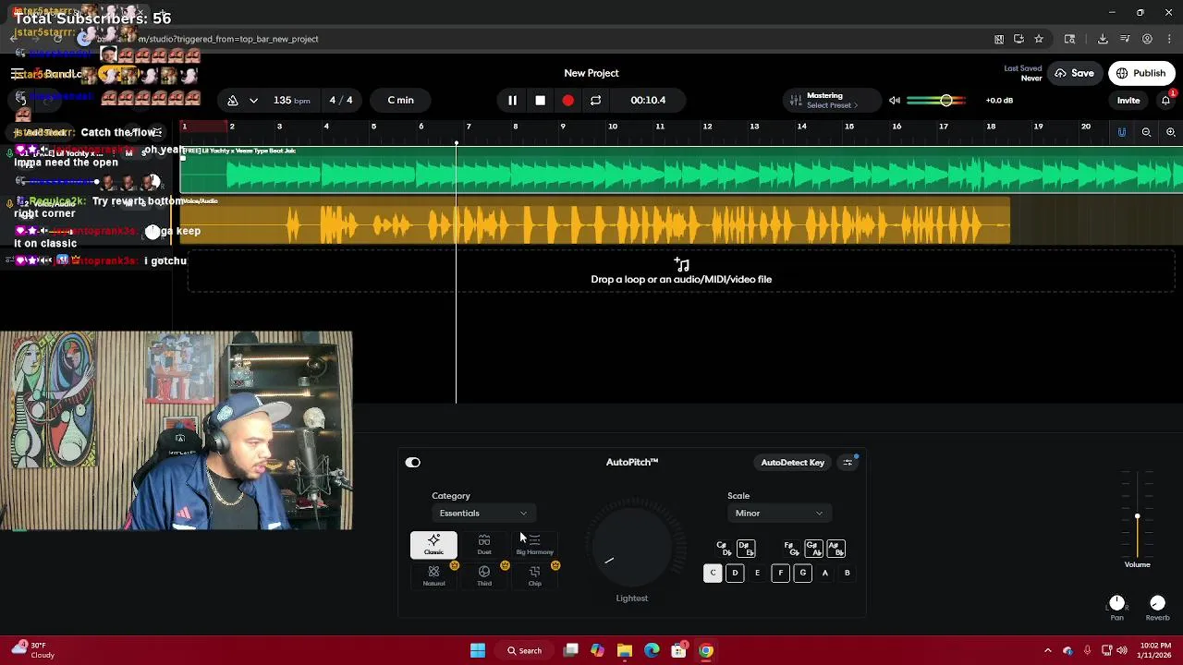The width and height of the screenshot is (1183, 665).
Task: Toggle A#/Bb note key
Action: click(835, 549)
